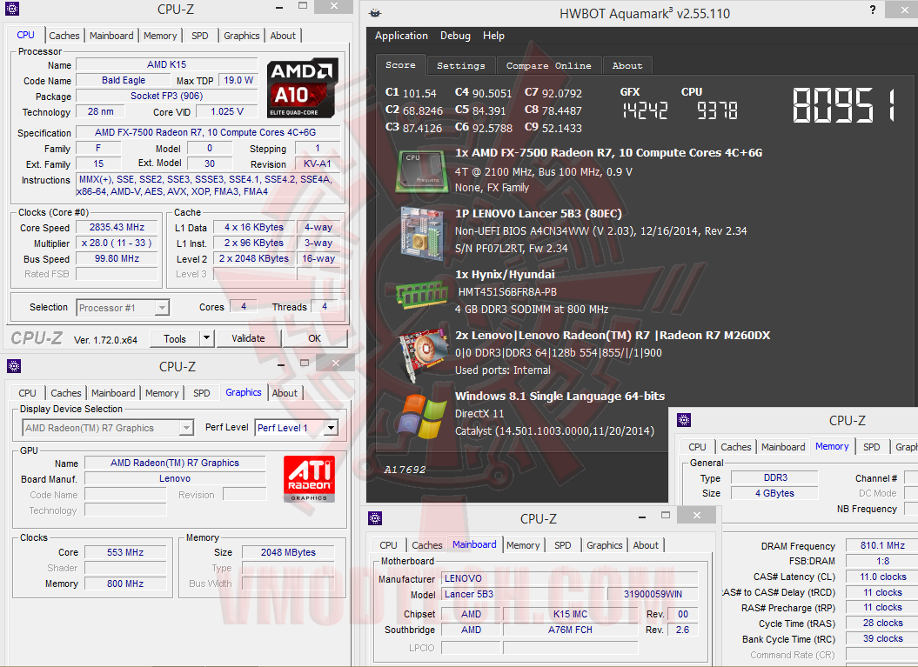Click the green RAM stick icon
This screenshot has height=667, width=918.
point(421,294)
